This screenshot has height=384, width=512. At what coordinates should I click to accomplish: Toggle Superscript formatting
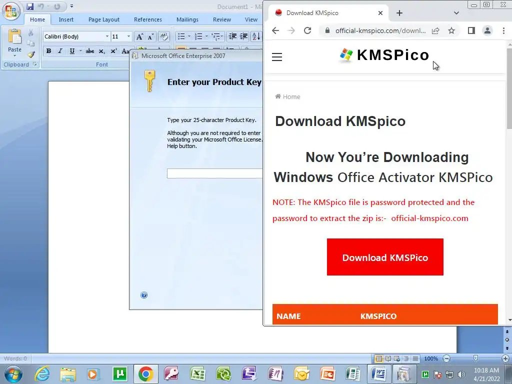tap(113, 51)
